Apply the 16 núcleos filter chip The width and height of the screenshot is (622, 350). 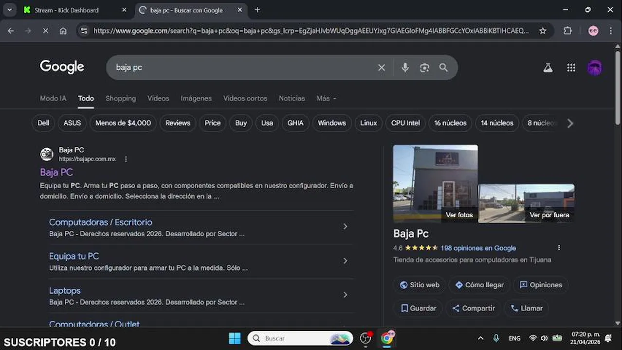tap(450, 123)
